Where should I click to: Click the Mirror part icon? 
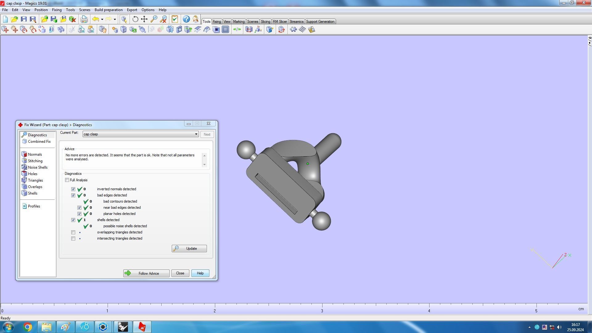[51, 30]
